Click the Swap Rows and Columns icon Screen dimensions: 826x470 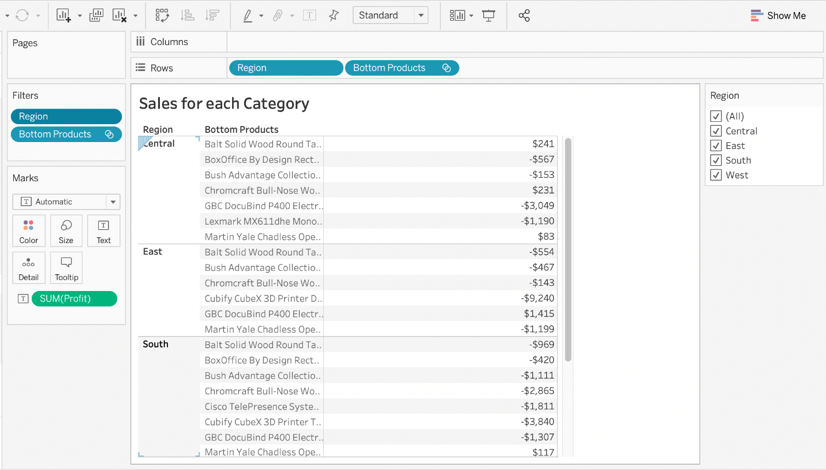(x=162, y=16)
